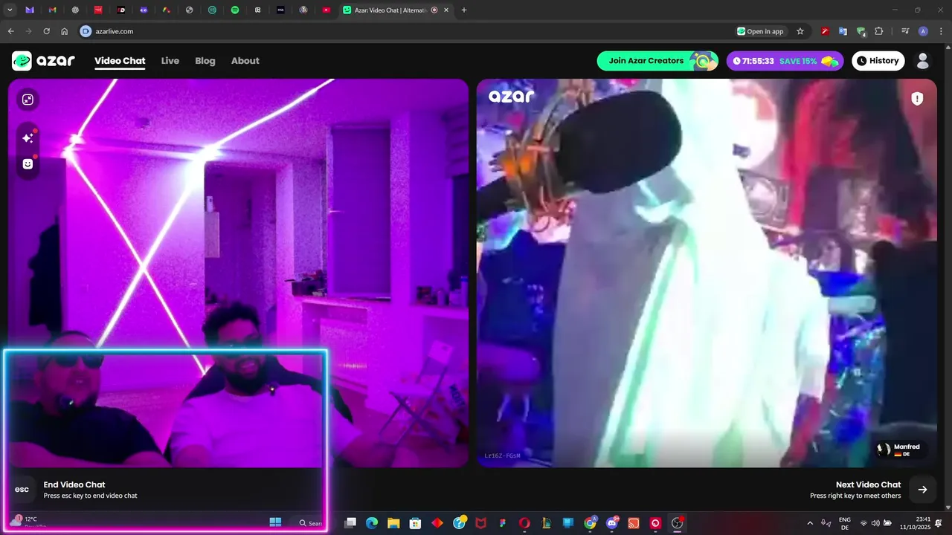
Task: Open McAfee from taskbar
Action: pyautogui.click(x=480, y=523)
